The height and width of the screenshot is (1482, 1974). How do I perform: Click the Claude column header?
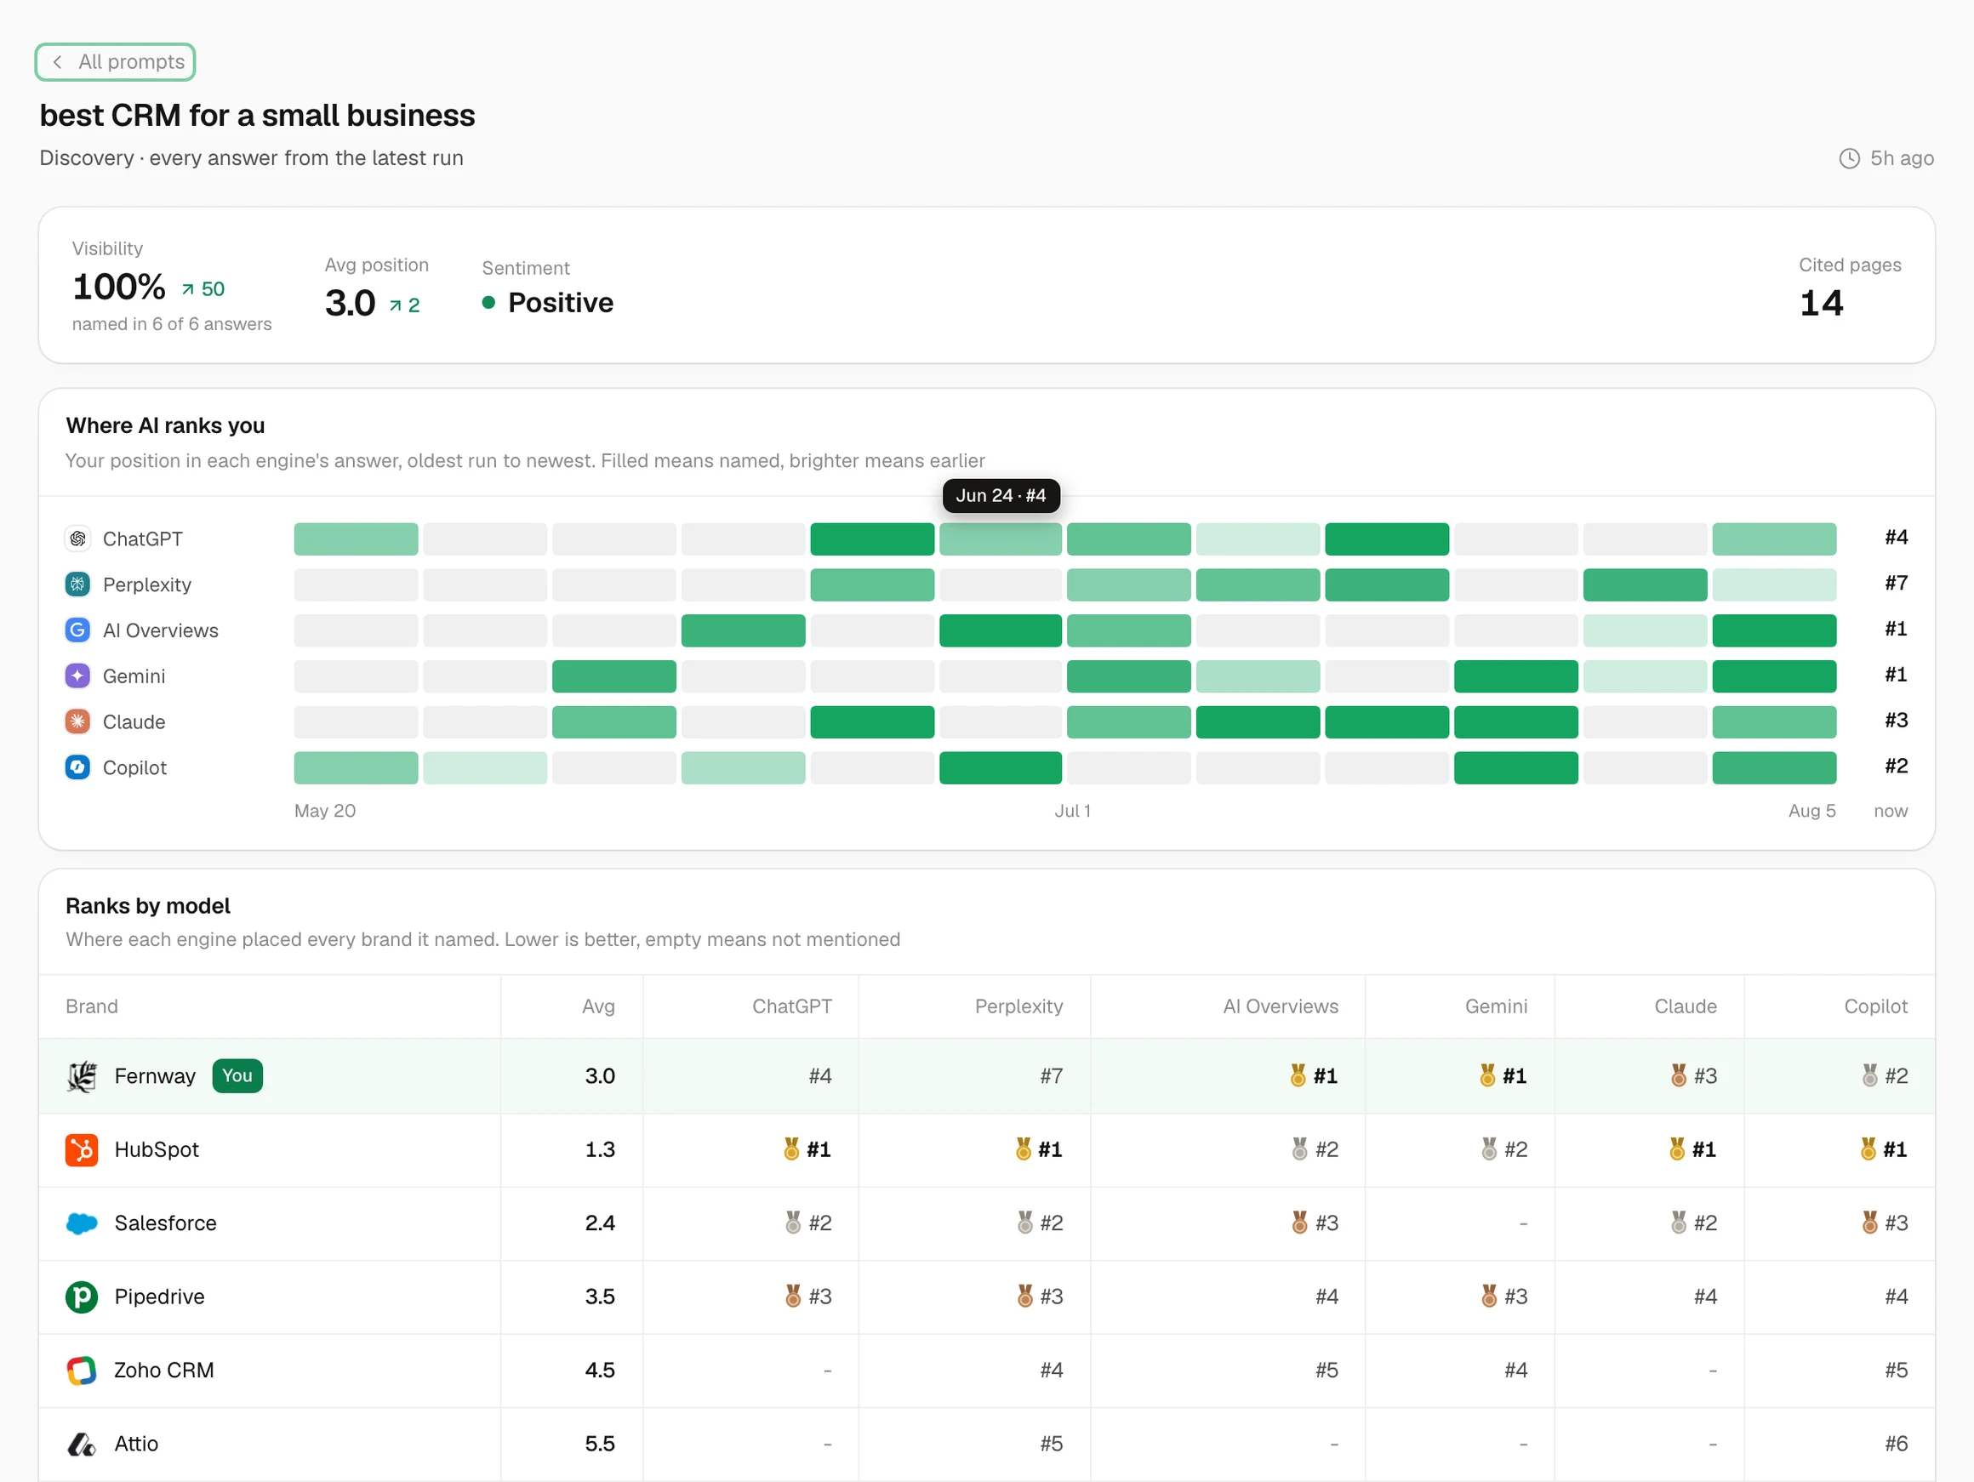click(1686, 1006)
